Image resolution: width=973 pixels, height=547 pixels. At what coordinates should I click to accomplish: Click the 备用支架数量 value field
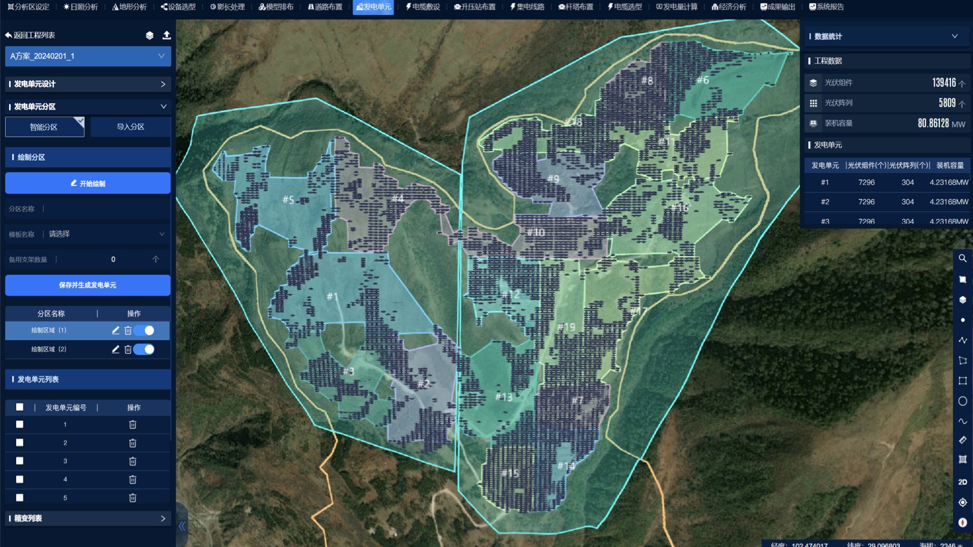click(114, 259)
